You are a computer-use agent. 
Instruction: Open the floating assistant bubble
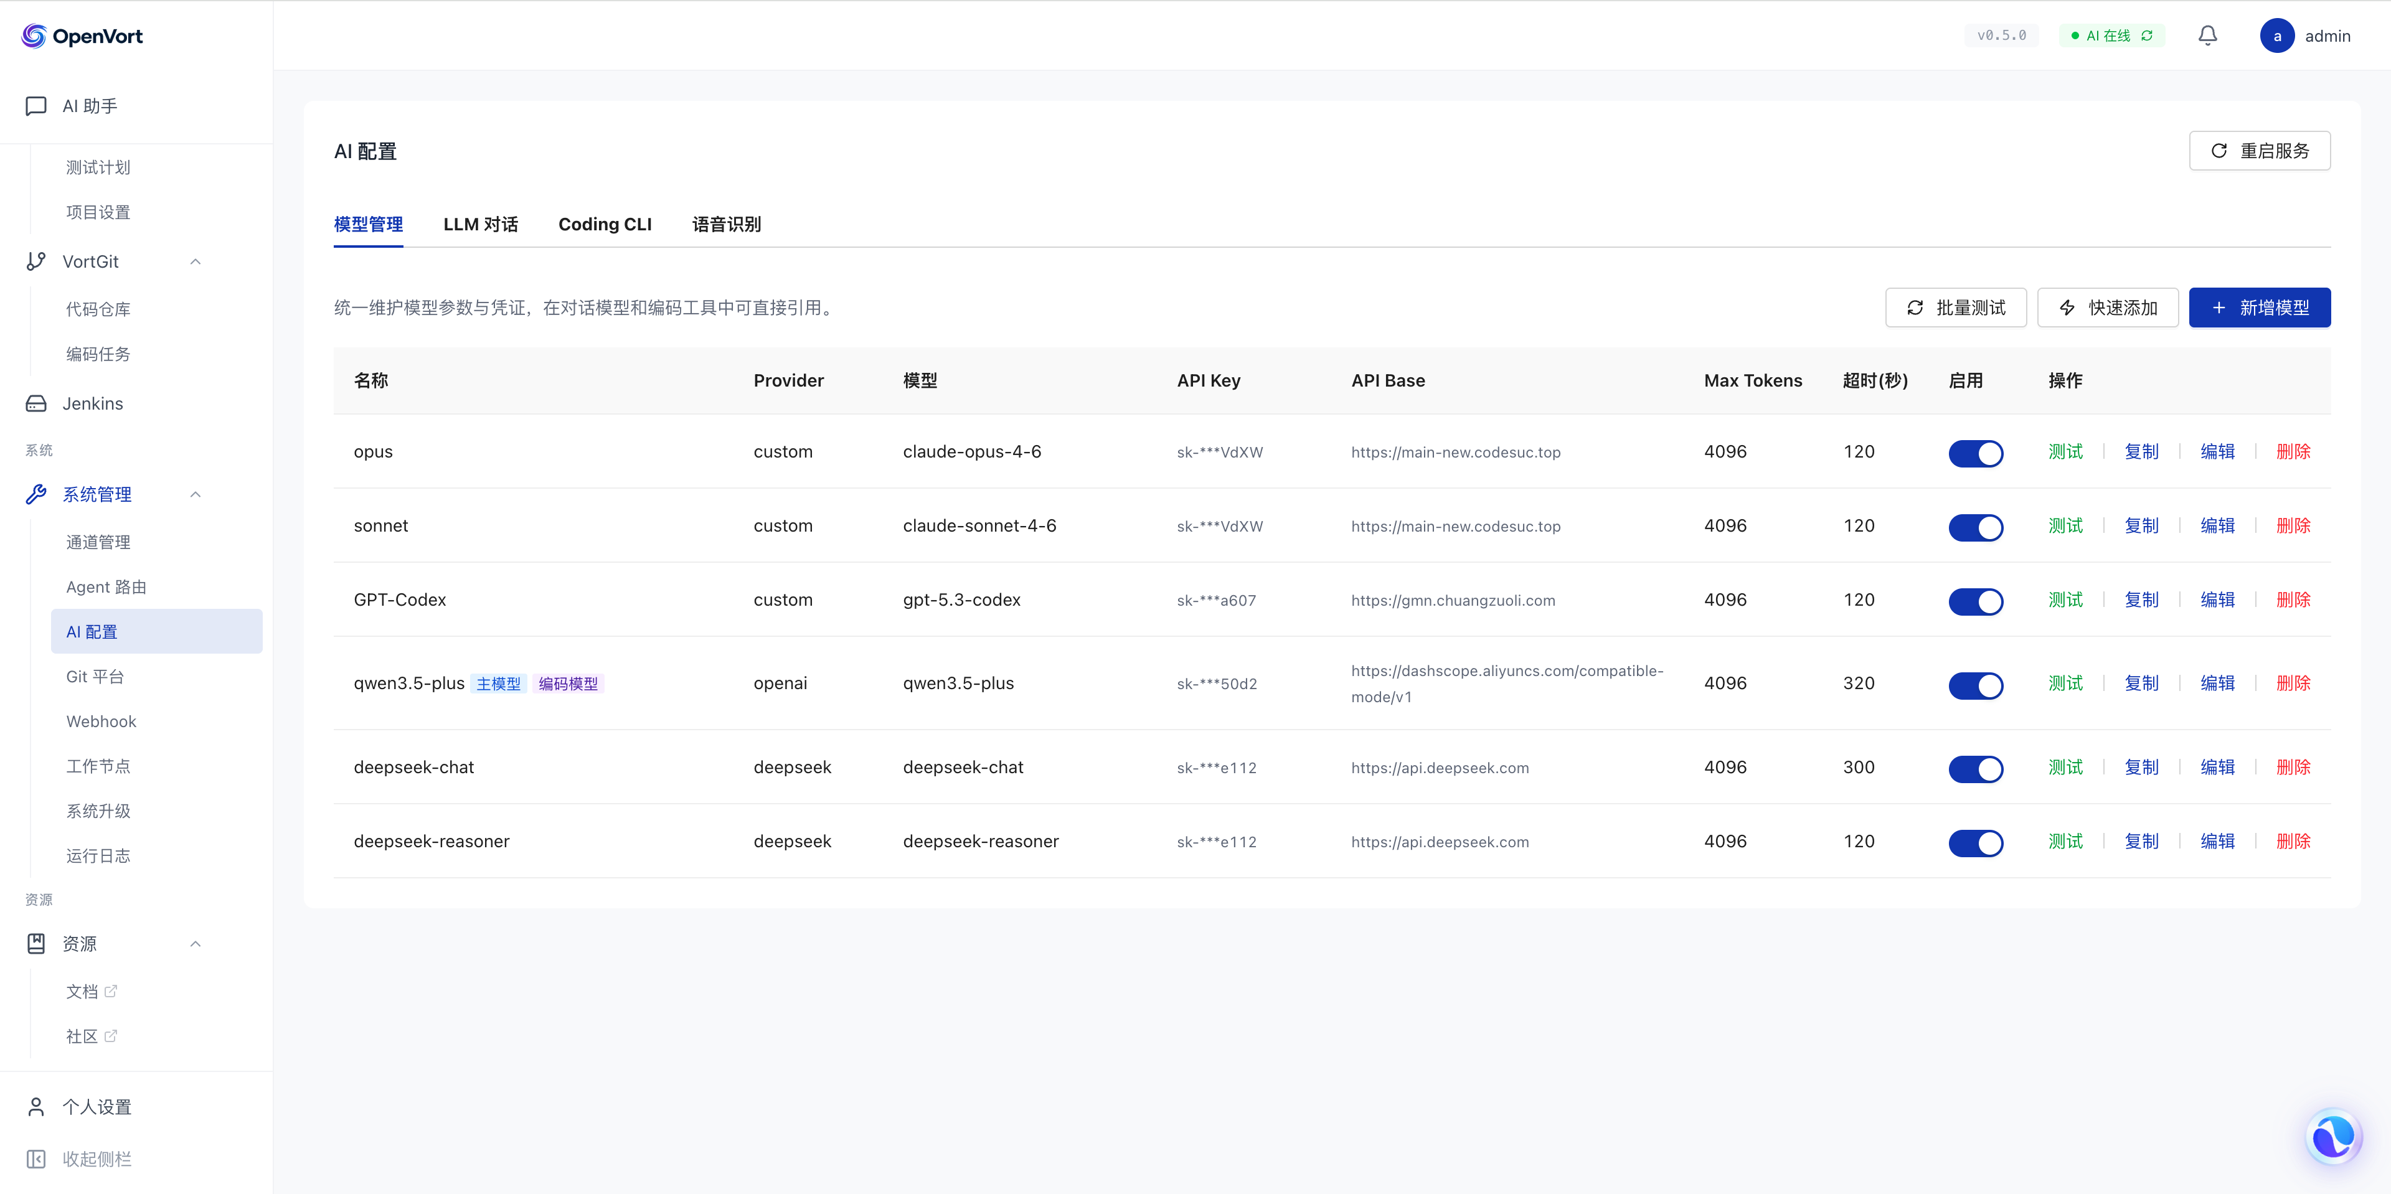point(2332,1135)
